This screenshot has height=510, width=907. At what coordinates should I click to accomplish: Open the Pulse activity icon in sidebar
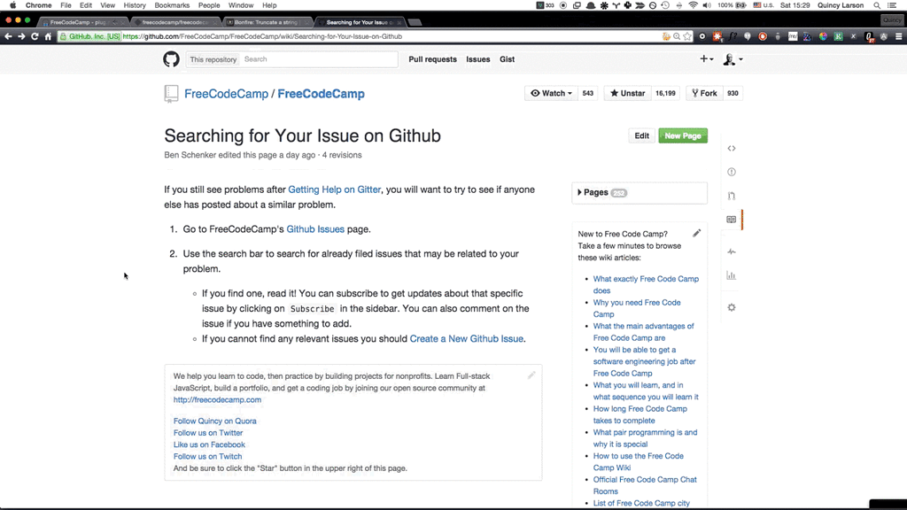tap(732, 251)
